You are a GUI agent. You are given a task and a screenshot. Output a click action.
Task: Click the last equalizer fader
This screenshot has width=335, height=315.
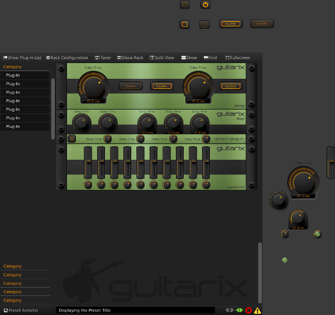206,163
